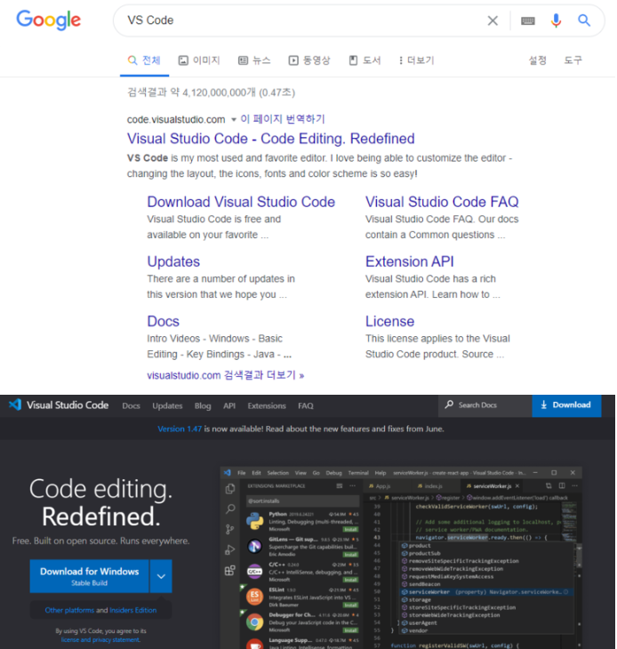Click the @sort:installs extension search box

303,501
